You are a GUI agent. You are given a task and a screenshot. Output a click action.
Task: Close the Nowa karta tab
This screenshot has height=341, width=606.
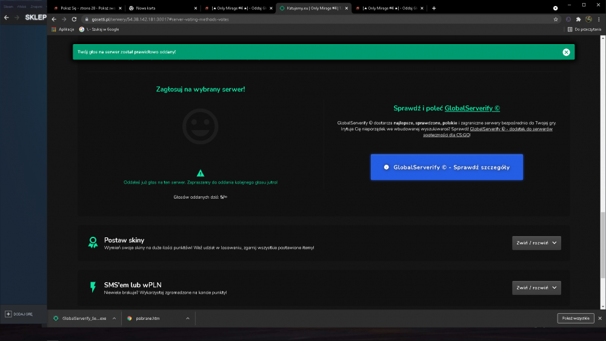point(195,8)
